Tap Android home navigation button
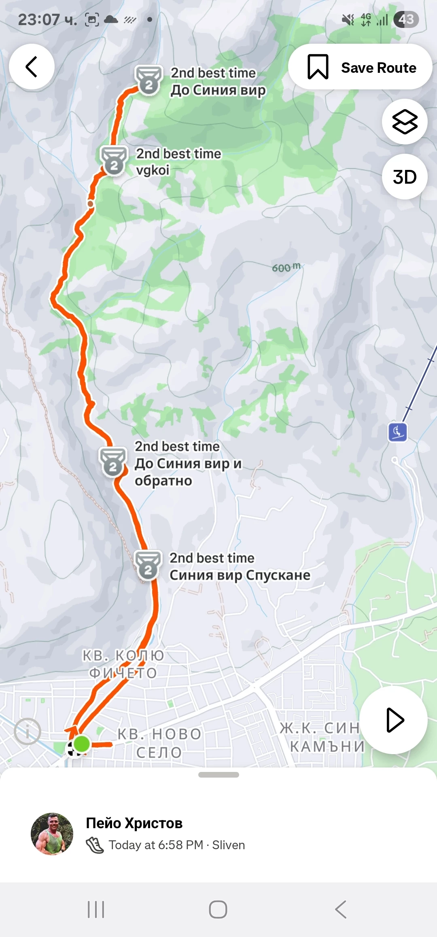 click(x=218, y=909)
